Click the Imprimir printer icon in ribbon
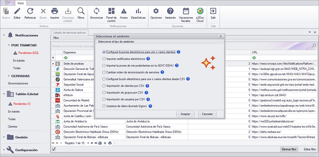319x157 pixels. (55, 11)
